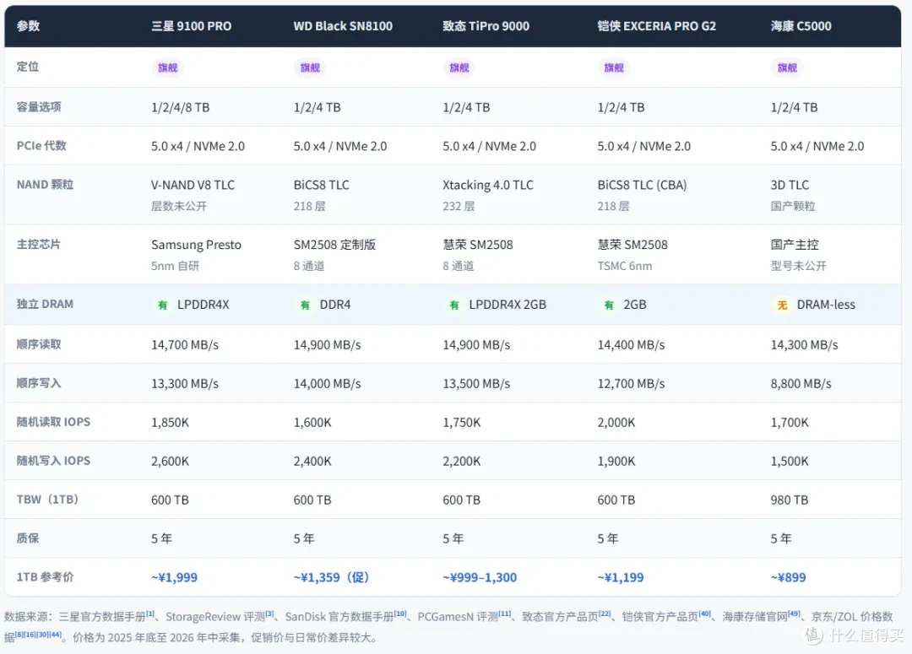This screenshot has height=654, width=912.
Task: Click the ~¥1,999 price
Action: (175, 577)
